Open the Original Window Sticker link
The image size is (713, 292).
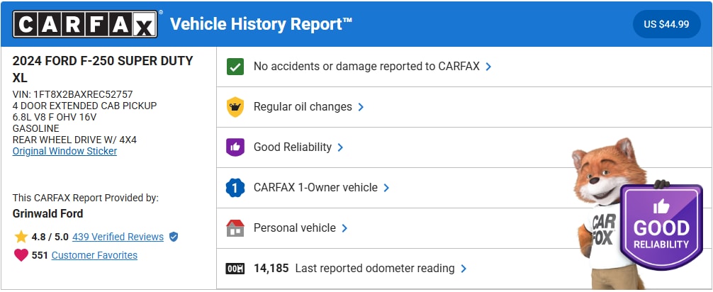[x=64, y=151]
